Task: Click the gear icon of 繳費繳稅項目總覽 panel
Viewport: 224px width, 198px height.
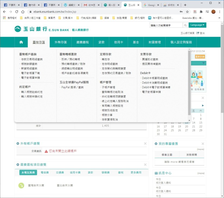Action: (x=18, y=165)
